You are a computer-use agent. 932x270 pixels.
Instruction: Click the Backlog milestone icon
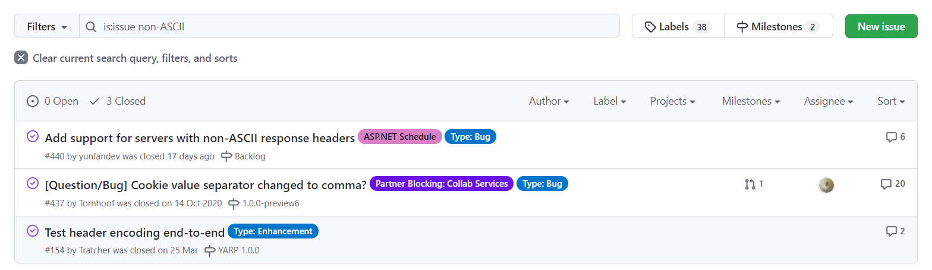click(x=226, y=156)
